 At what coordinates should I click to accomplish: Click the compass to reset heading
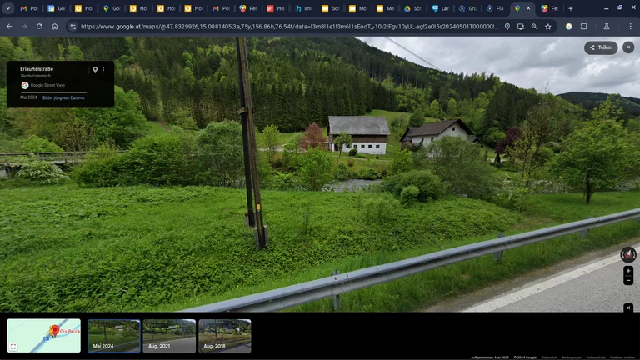pyautogui.click(x=628, y=254)
